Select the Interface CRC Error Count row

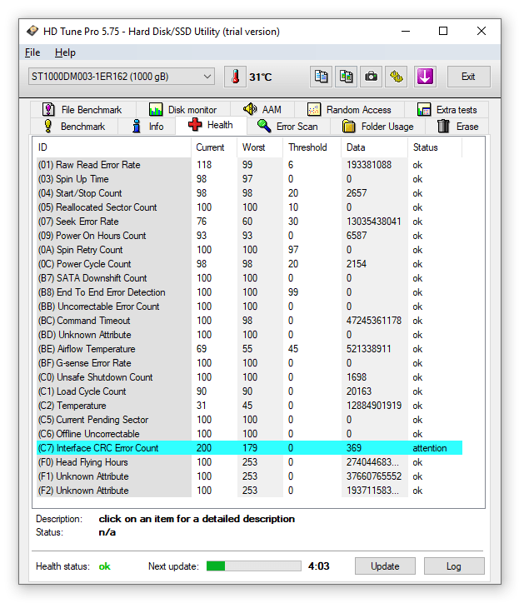249,448
